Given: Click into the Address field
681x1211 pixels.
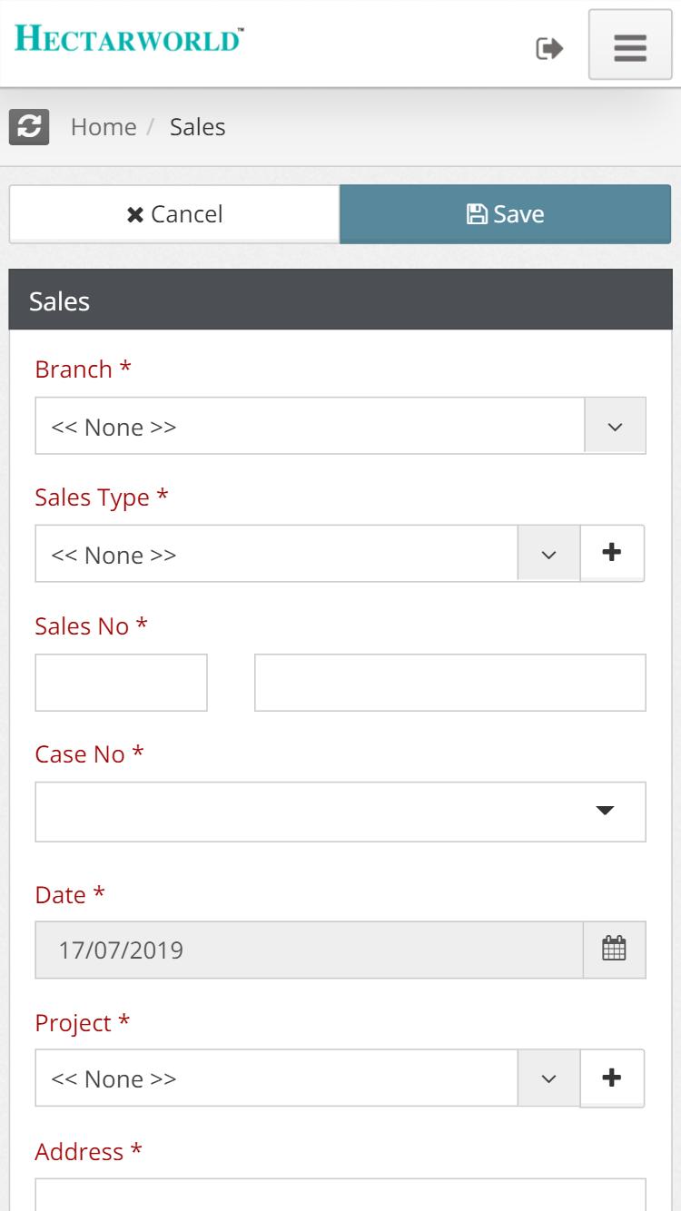Looking at the screenshot, I should 340,1194.
